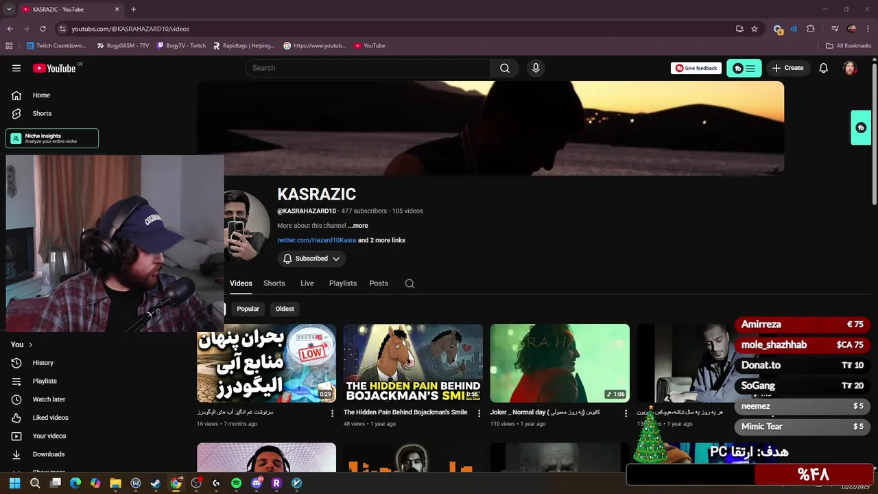Open the TubeBuddy menu button
Image resolution: width=878 pixels, height=494 pixels.
744,68
